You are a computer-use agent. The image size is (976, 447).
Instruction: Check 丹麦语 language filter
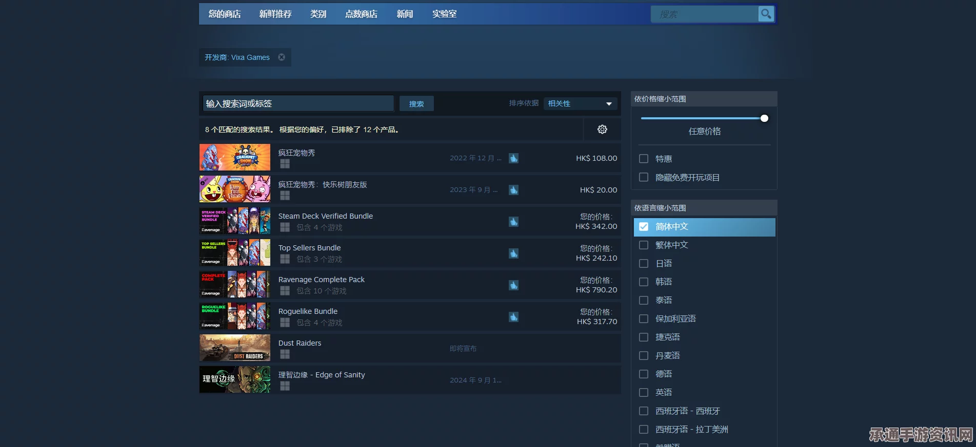point(644,355)
